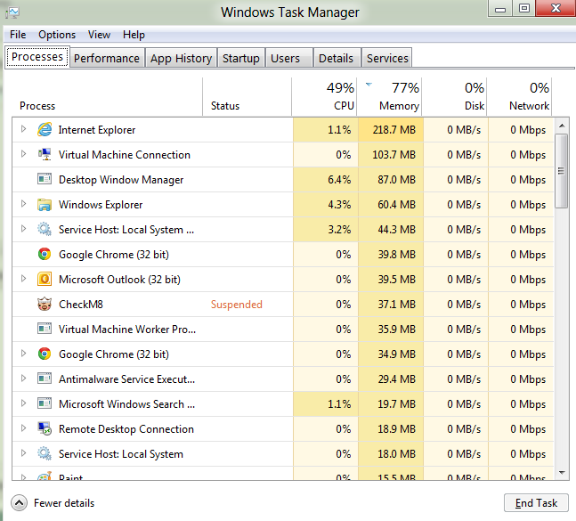Click the Task Manager title bar icon

click(12, 12)
